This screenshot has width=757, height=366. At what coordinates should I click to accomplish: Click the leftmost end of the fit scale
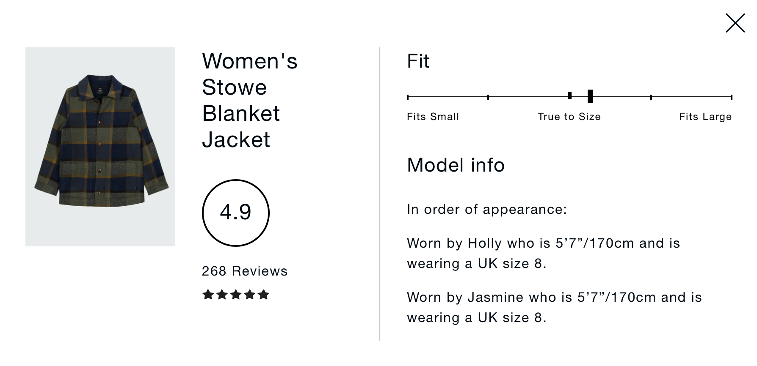pyautogui.click(x=408, y=97)
